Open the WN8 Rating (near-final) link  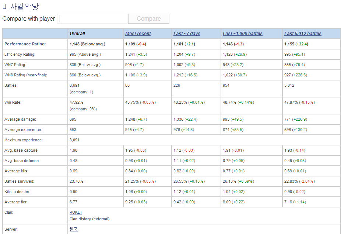25,75
